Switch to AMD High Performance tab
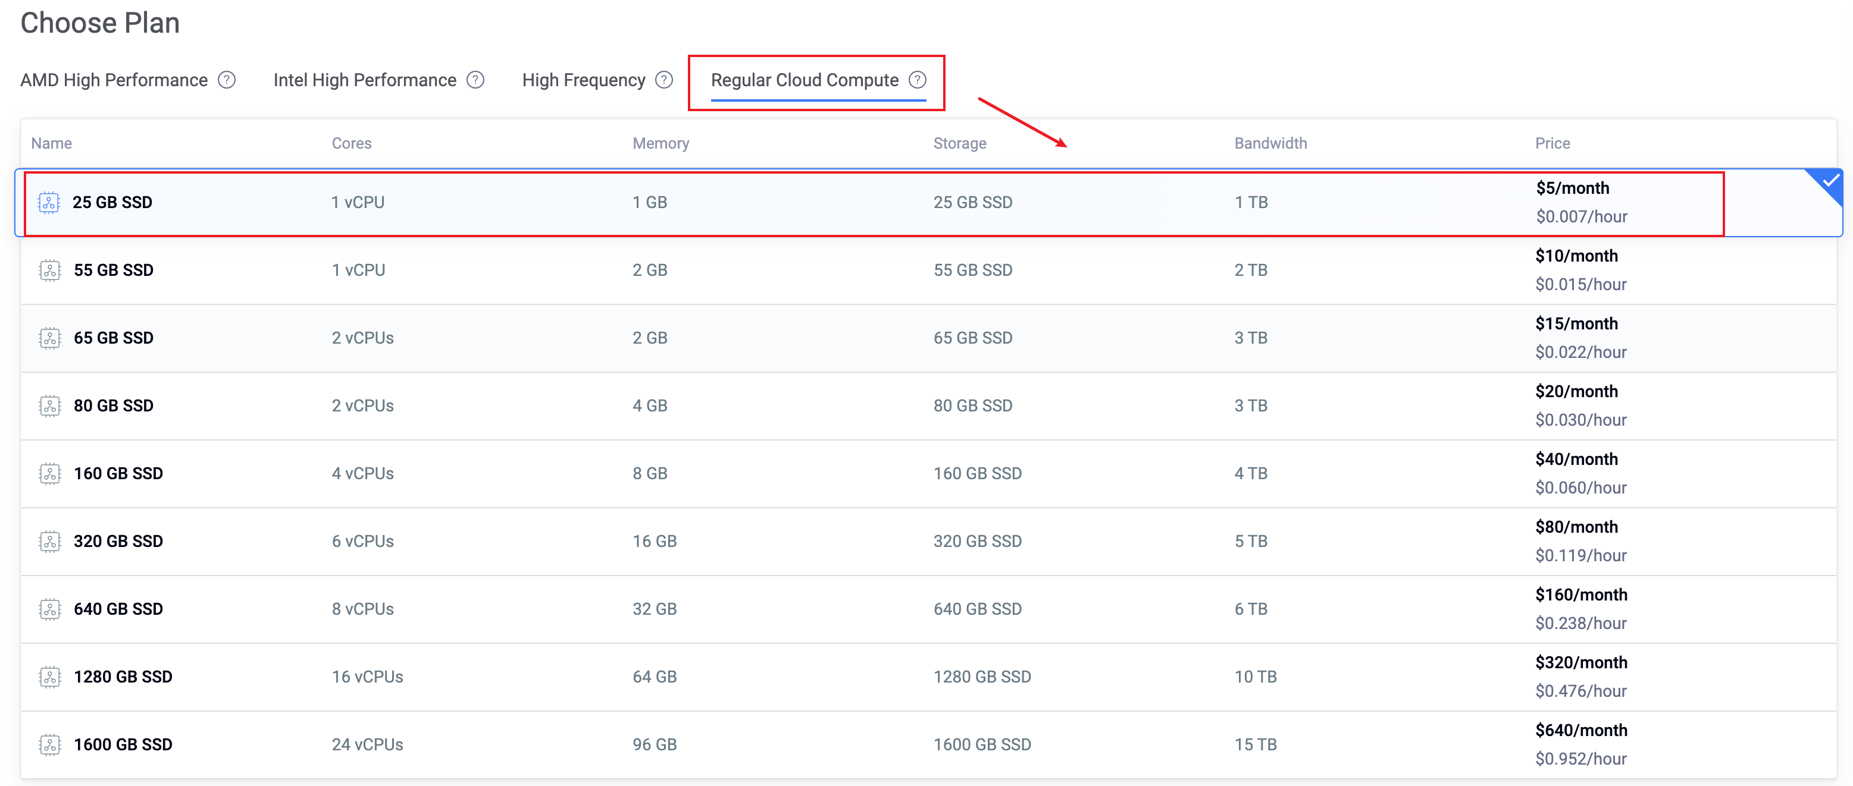The width and height of the screenshot is (1853, 786). (114, 80)
